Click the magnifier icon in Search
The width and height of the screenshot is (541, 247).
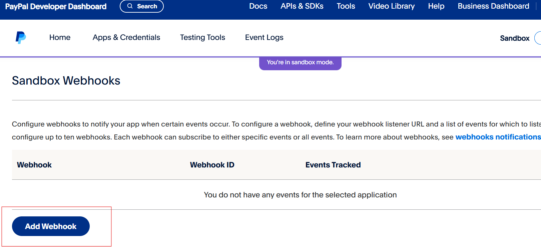click(130, 6)
